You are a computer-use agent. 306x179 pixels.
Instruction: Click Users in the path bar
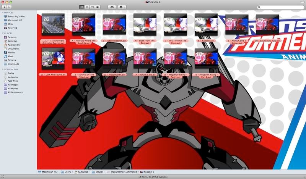[67, 172]
